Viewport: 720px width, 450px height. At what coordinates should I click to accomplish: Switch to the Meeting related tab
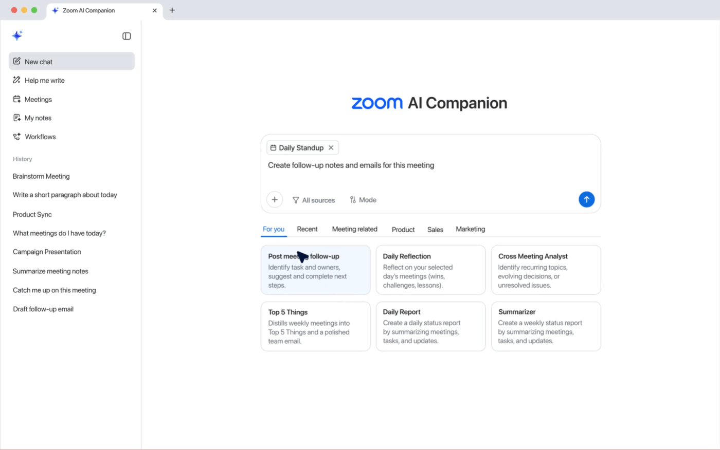(354, 229)
